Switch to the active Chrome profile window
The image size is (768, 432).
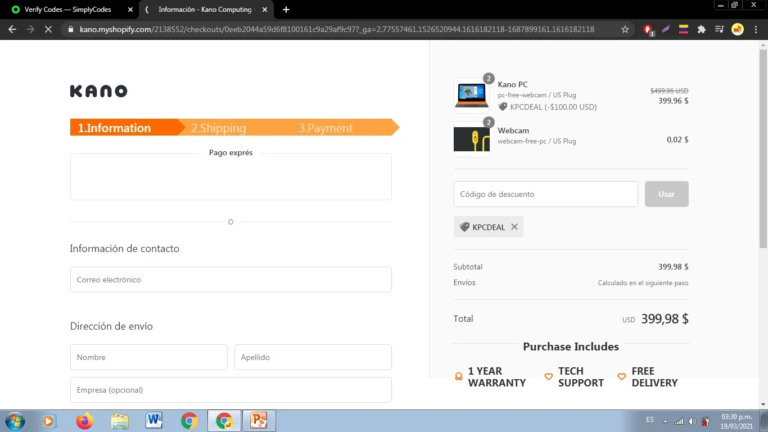coord(224,421)
